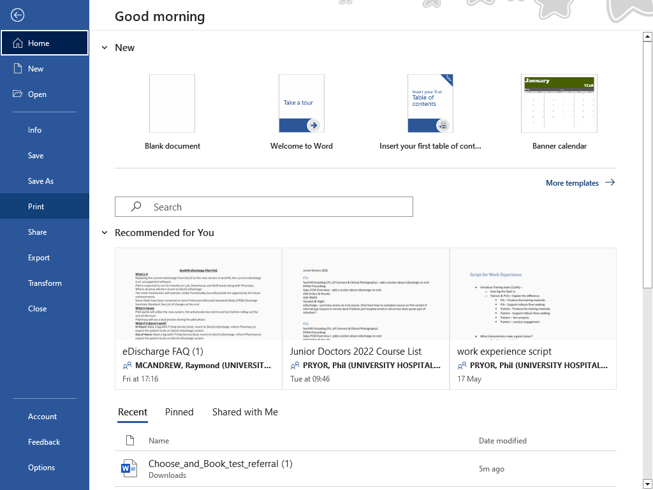Collapse the Recommended for You section
653x490 pixels.
(x=105, y=232)
